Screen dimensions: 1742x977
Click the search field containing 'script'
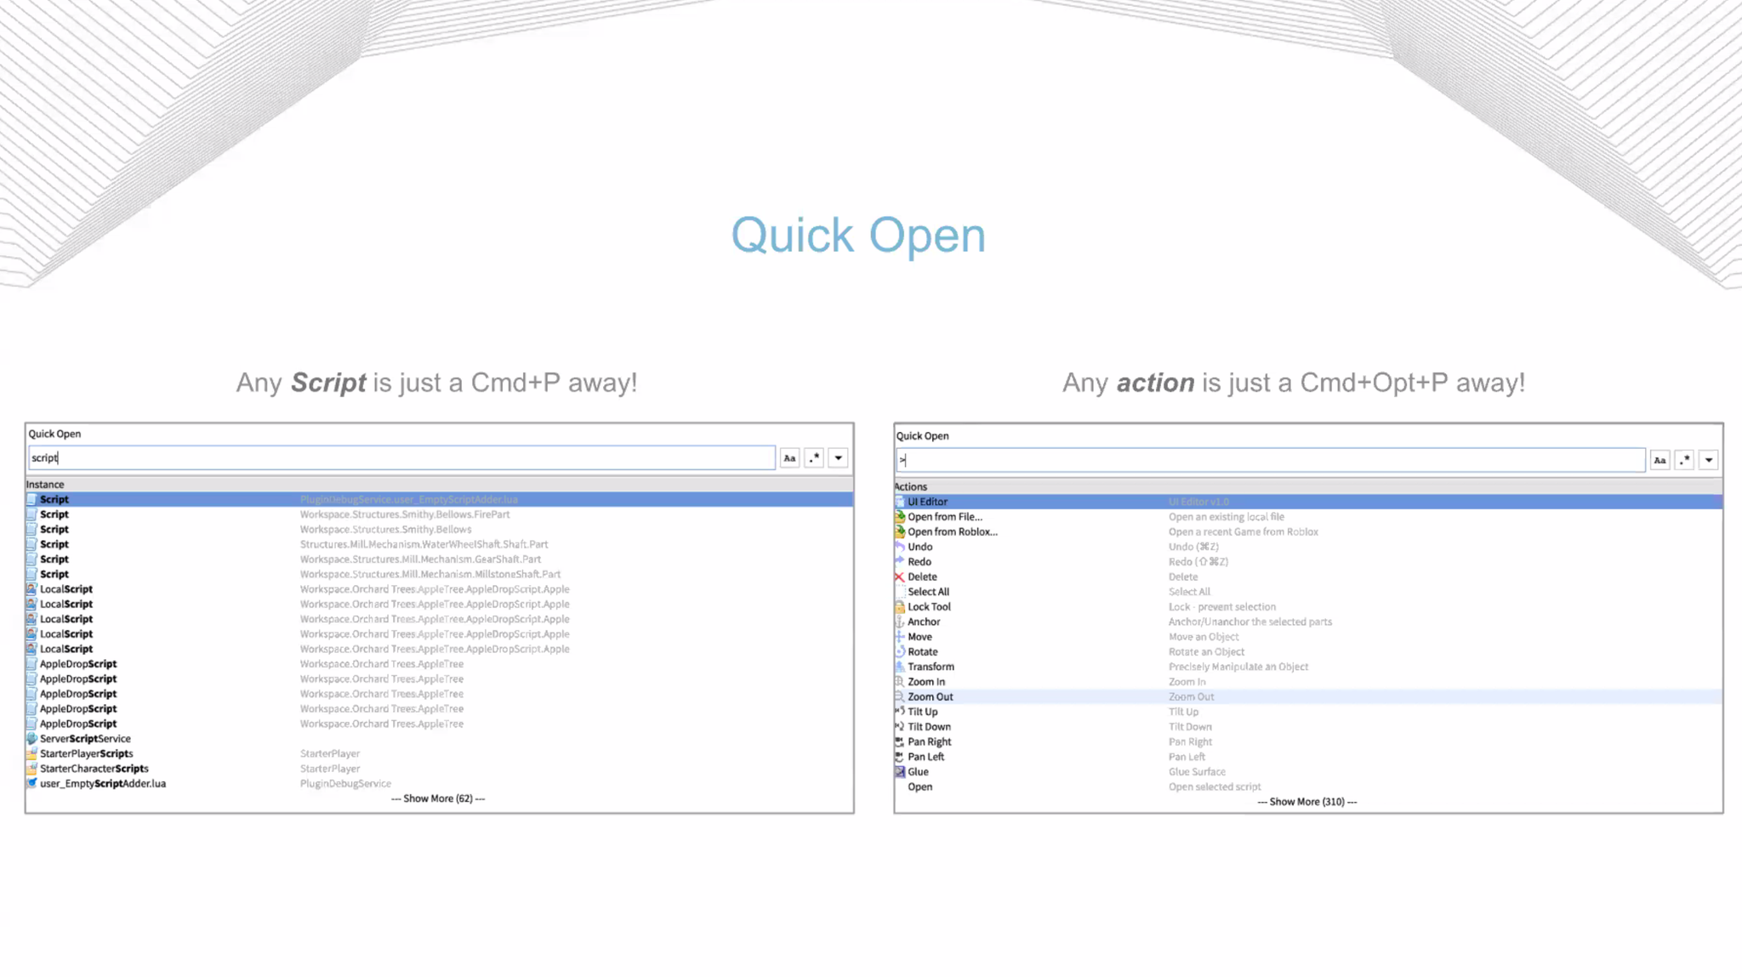click(401, 458)
